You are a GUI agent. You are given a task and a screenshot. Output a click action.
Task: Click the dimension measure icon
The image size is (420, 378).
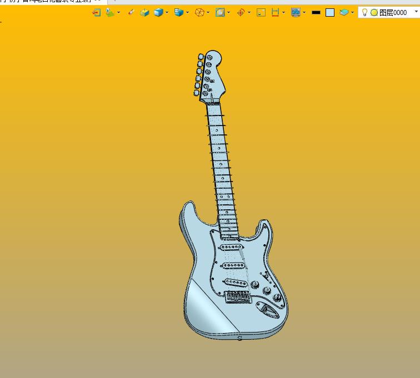click(275, 13)
